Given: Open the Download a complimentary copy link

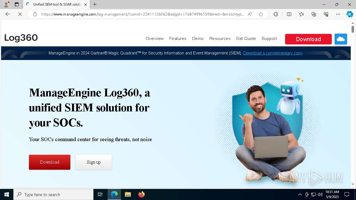Looking at the screenshot, I should tap(273, 53).
